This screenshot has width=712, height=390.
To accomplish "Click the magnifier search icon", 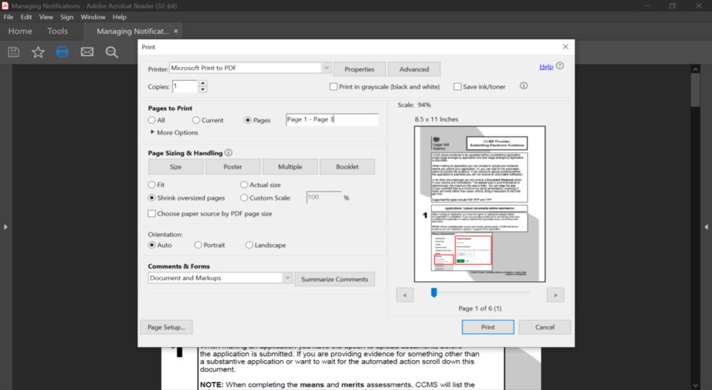I will [x=111, y=52].
